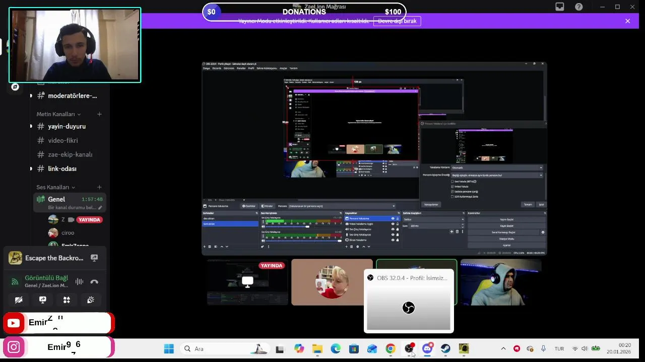Select the tam ekran scene in OBS

coord(230,224)
